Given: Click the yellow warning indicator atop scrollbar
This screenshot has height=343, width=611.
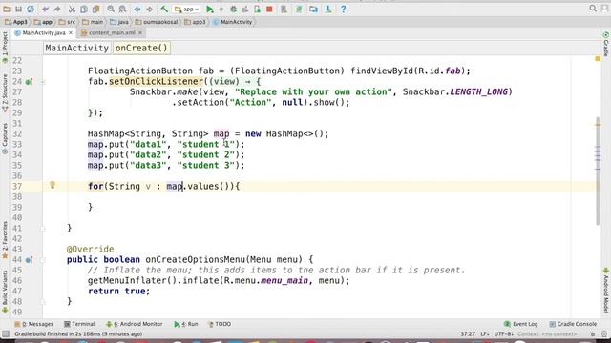Looking at the screenshot, I should coord(598,59).
